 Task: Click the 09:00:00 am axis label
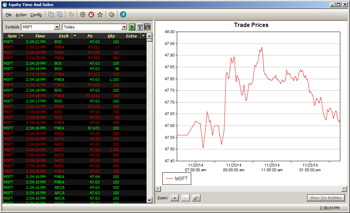[x=234, y=170]
